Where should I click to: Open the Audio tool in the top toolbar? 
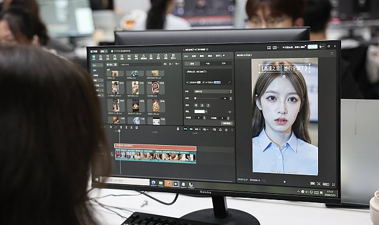pos(101,57)
